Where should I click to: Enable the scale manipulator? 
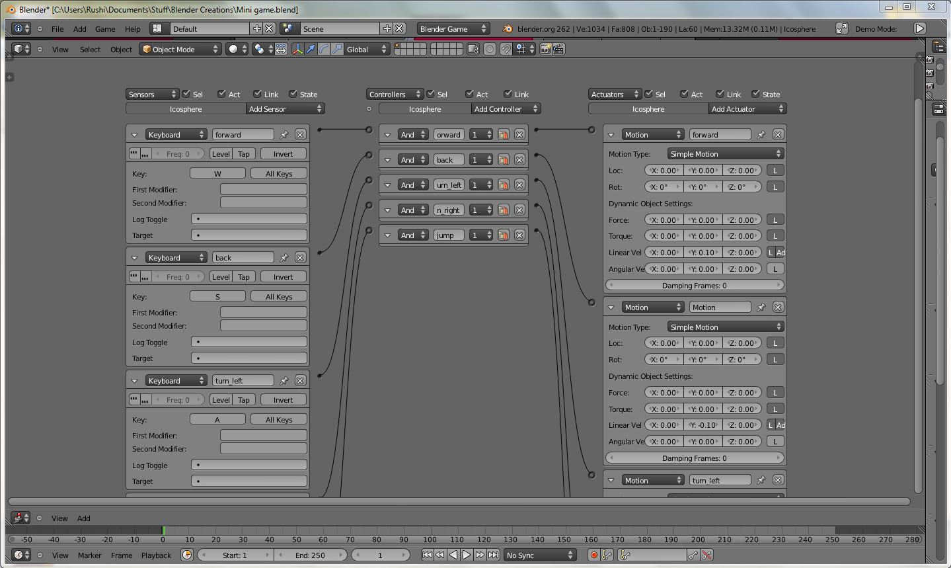tap(337, 49)
